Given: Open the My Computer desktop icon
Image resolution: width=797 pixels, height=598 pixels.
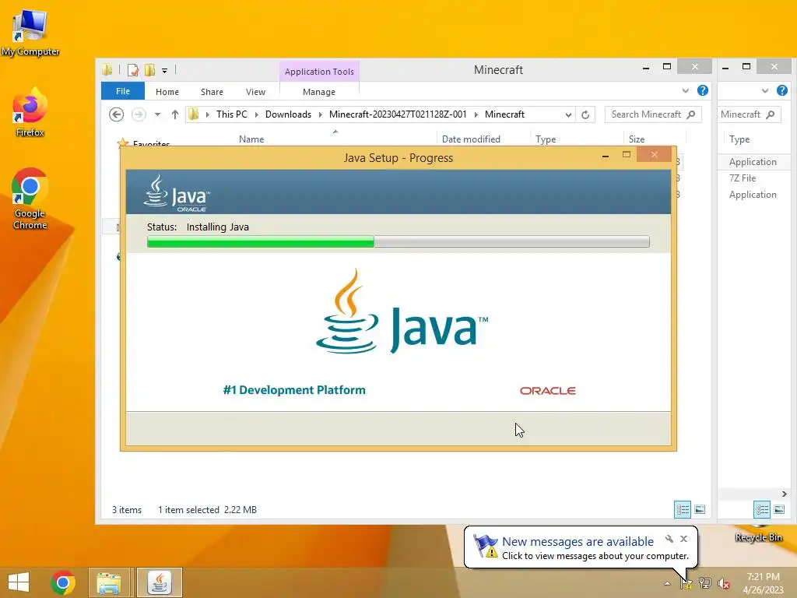Looking at the screenshot, I should coord(30,31).
